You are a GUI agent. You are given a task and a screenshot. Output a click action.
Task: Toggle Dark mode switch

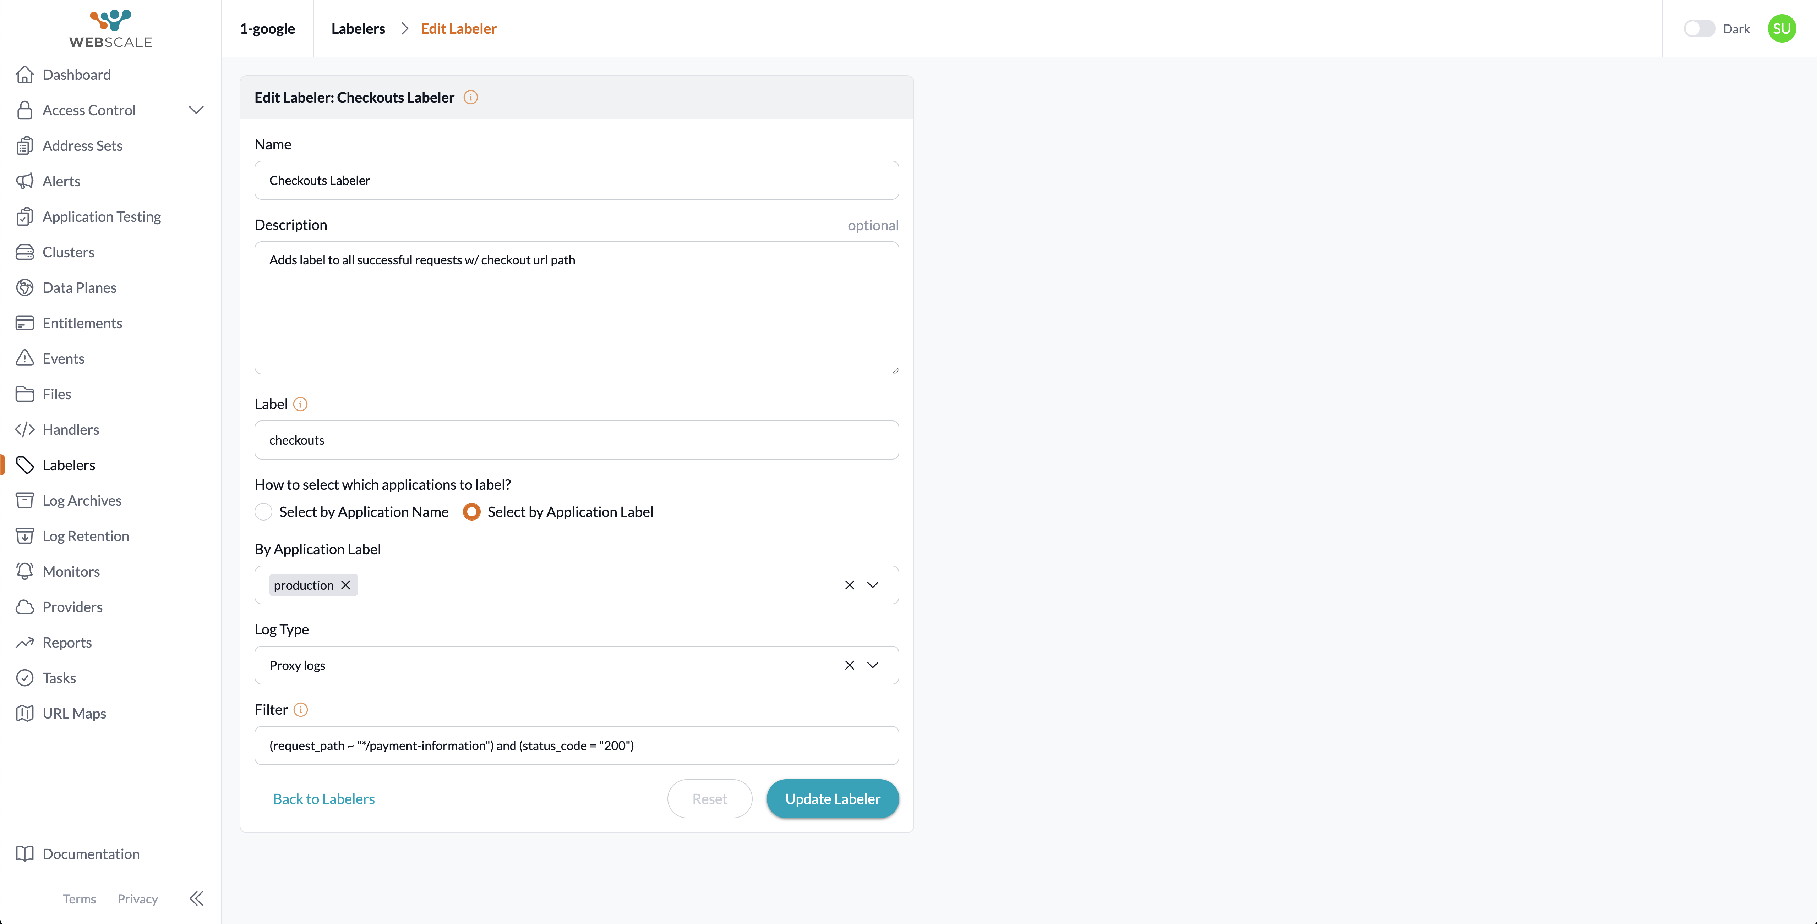1698,28
